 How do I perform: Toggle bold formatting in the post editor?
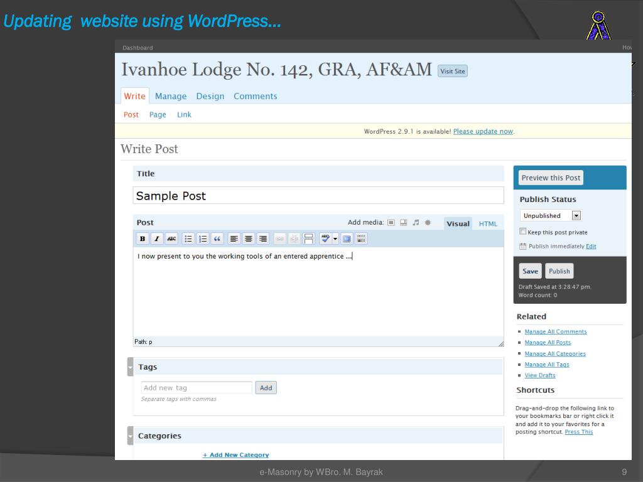143,238
